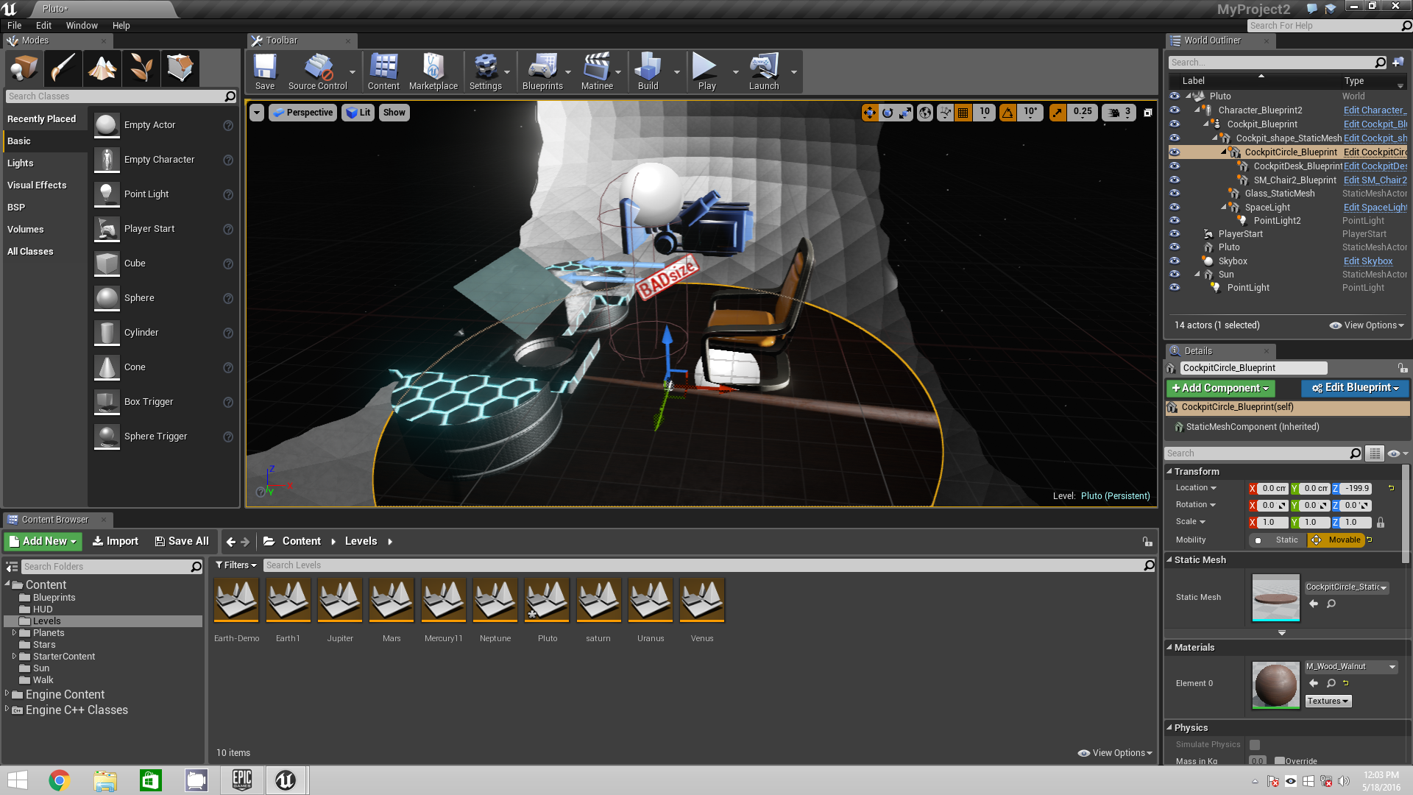Open the M_Wood_Walnut material dropdown

coord(1350,667)
